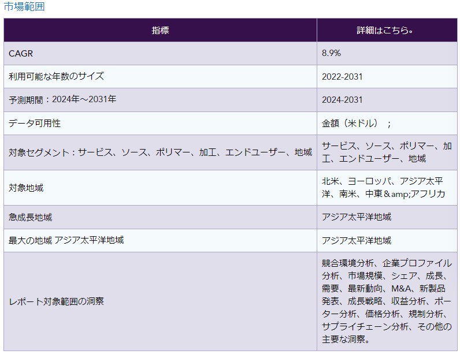Select the value cell in the 急成長地域 row
460x354 pixels.
357,217
